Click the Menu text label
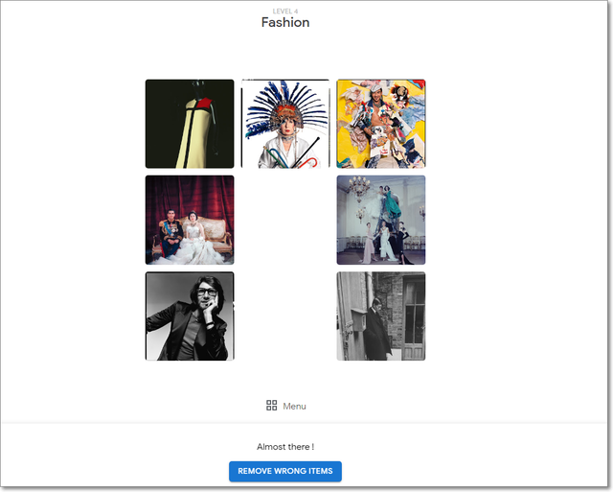 (x=294, y=407)
